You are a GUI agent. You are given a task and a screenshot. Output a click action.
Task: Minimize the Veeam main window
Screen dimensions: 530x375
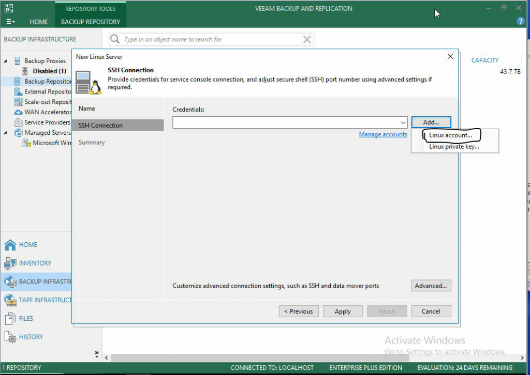489,8
